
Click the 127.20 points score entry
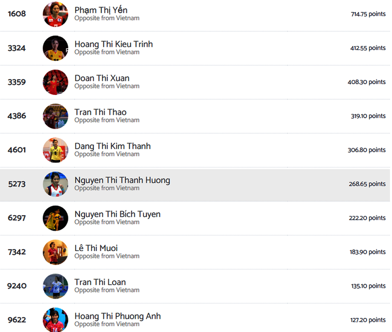(x=368, y=320)
